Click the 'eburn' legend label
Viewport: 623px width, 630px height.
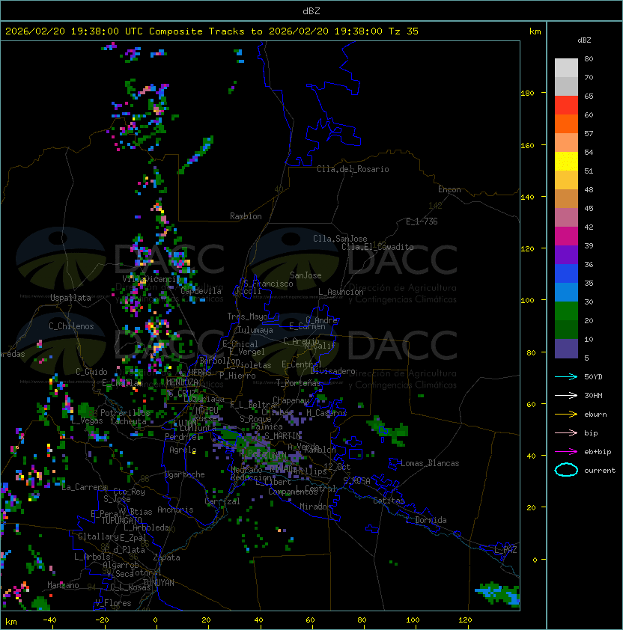point(595,415)
